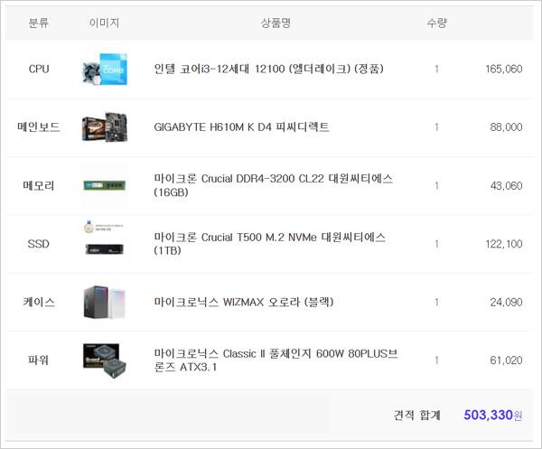Select the memory price 43,060
This screenshot has width=542, height=449.
(506, 185)
